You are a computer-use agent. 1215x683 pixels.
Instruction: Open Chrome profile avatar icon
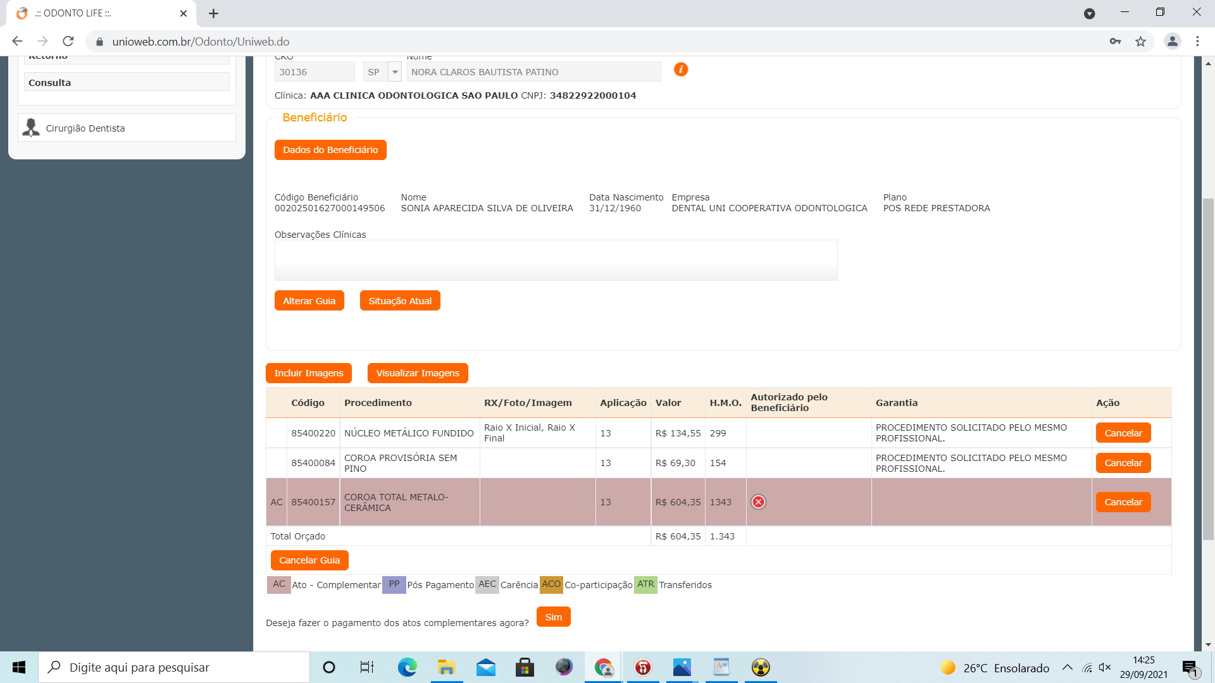1172,42
